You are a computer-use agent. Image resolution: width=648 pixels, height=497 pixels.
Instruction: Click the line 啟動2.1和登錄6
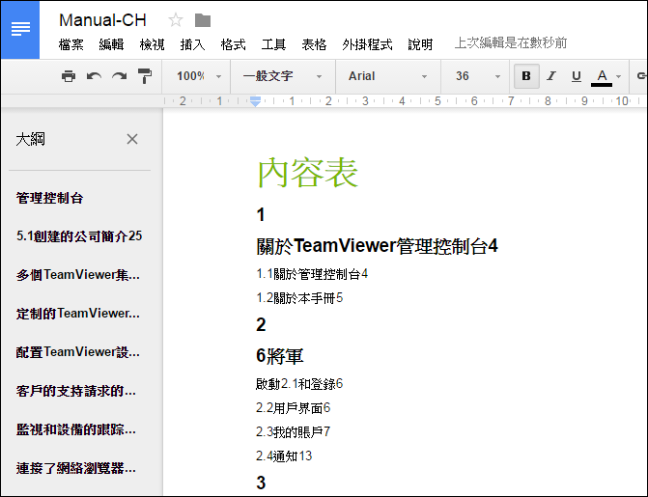(x=299, y=384)
